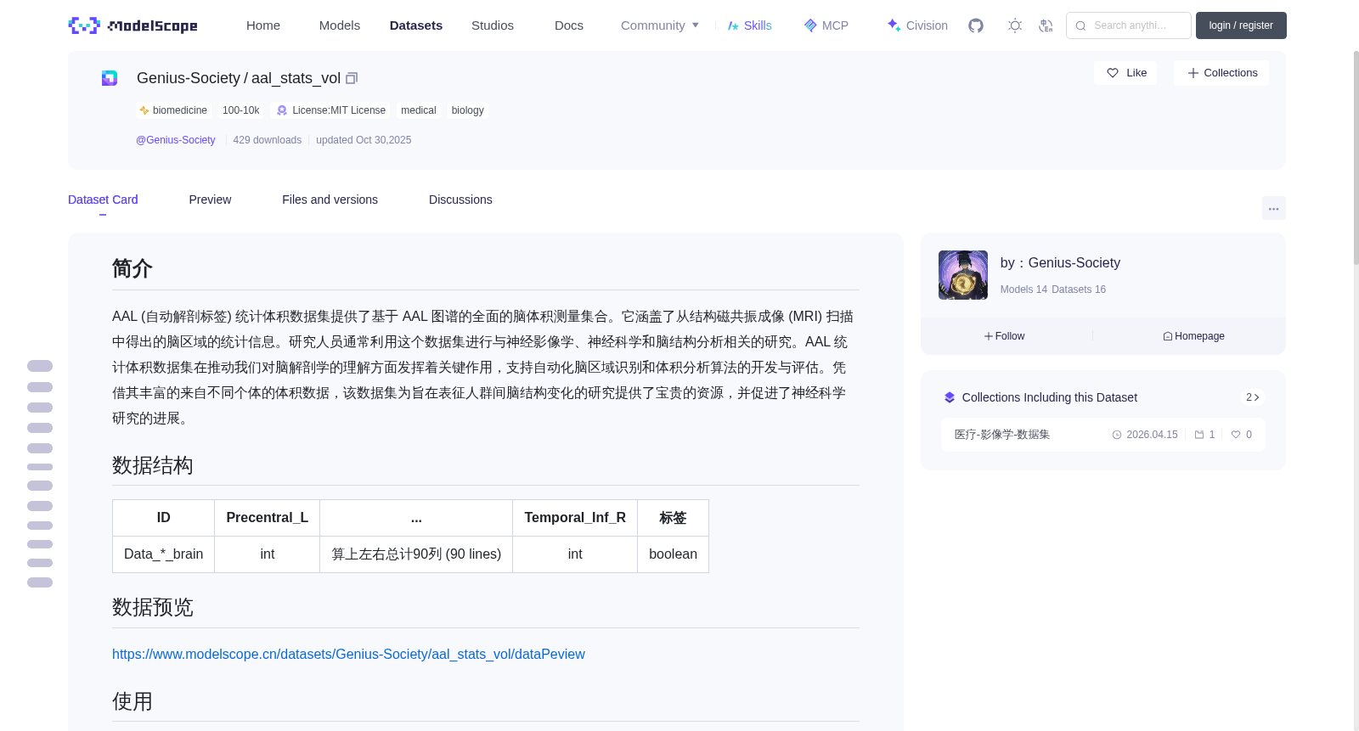Click the first outline marker in the left sidebar

[x=40, y=366]
